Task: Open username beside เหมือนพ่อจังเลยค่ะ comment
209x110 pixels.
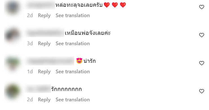Action: (x=45, y=33)
